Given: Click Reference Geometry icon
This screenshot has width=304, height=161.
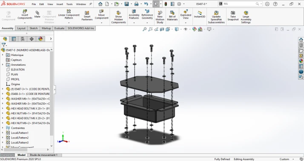Looking at the screenshot, I should click(147, 14).
